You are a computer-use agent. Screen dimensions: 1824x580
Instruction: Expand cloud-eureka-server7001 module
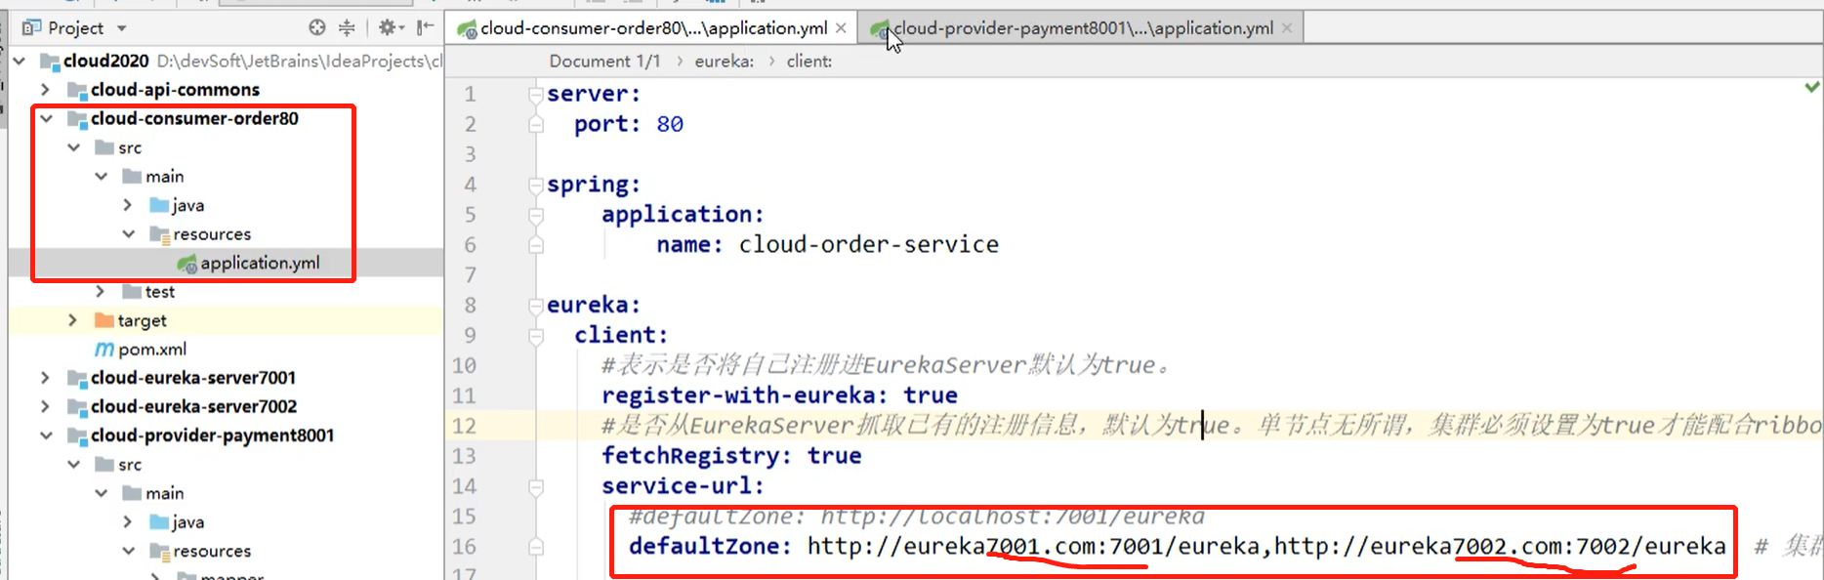pos(45,378)
